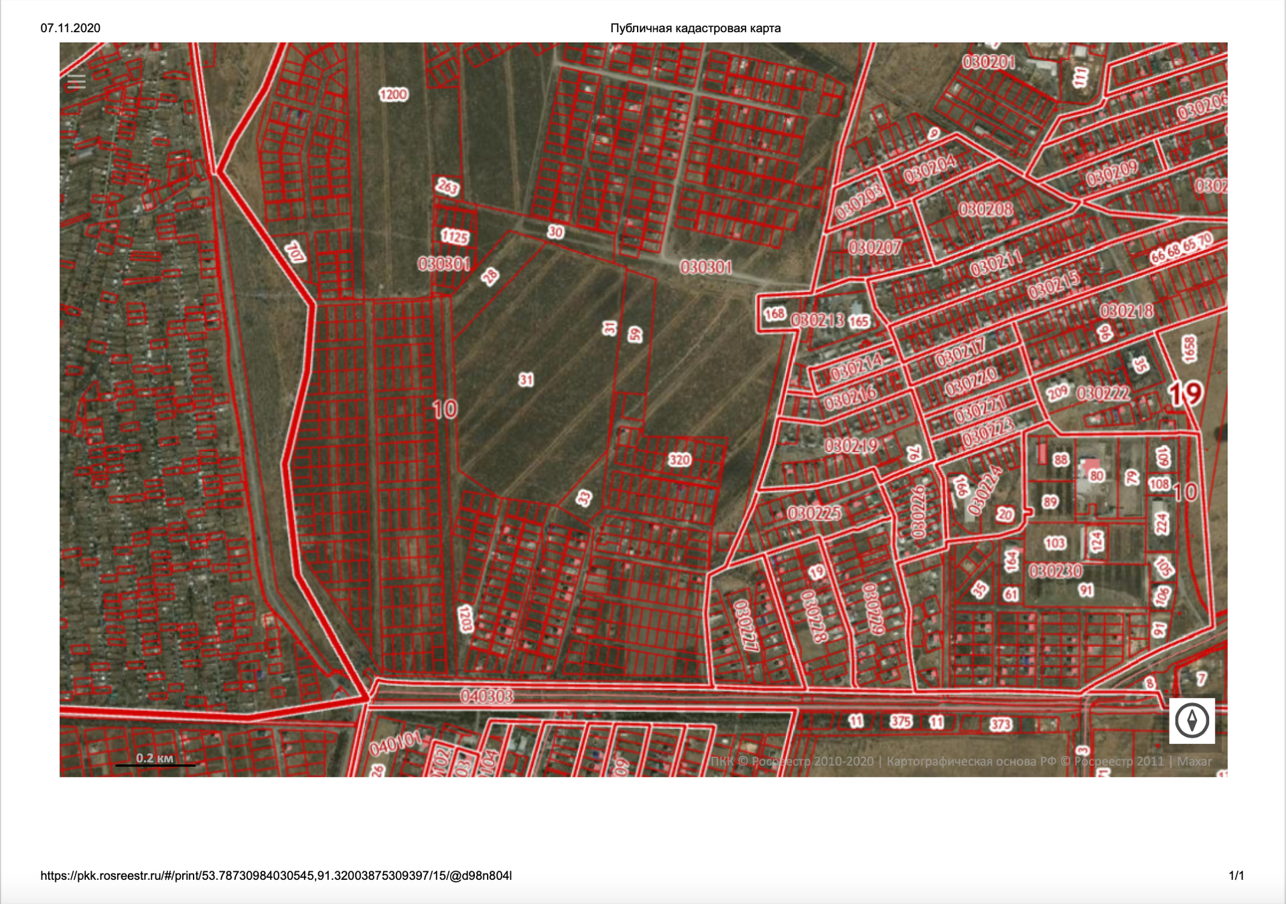The image size is (1286, 904).
Task: Click the 0.2 км scale bar
Action: tap(155, 759)
